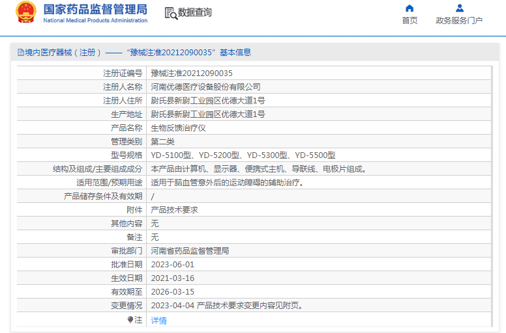
Task: Select approval date 2023-06-01
Action: coord(173,265)
